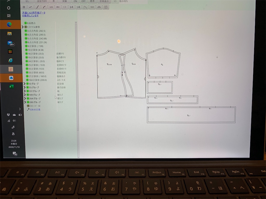Viewport: 266px width, 199px height.
Task: Toggle the marker of 283:コピー線
Action: tap(28, 106)
